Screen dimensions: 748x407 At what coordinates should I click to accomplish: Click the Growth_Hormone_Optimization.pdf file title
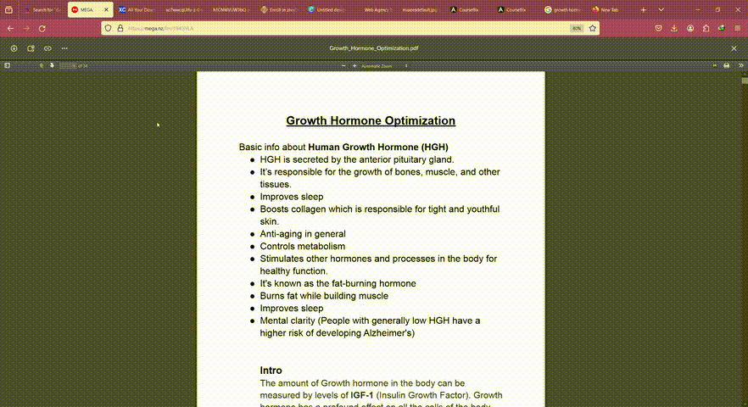(373, 48)
